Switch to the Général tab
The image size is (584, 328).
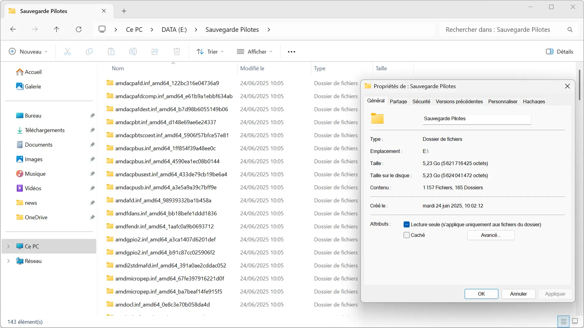(376, 101)
